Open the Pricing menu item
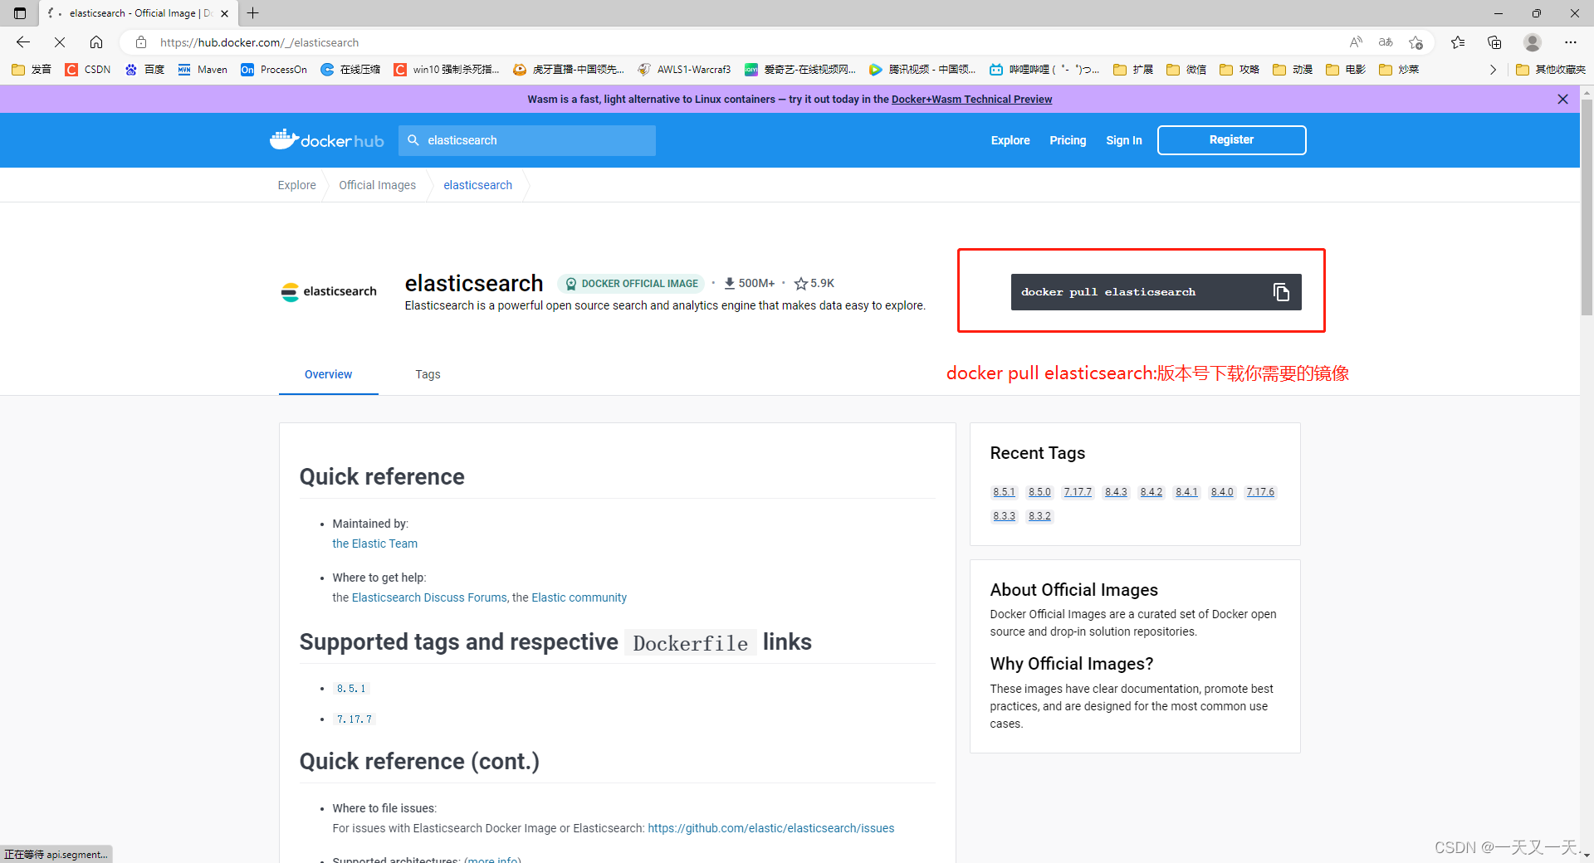 1068,140
